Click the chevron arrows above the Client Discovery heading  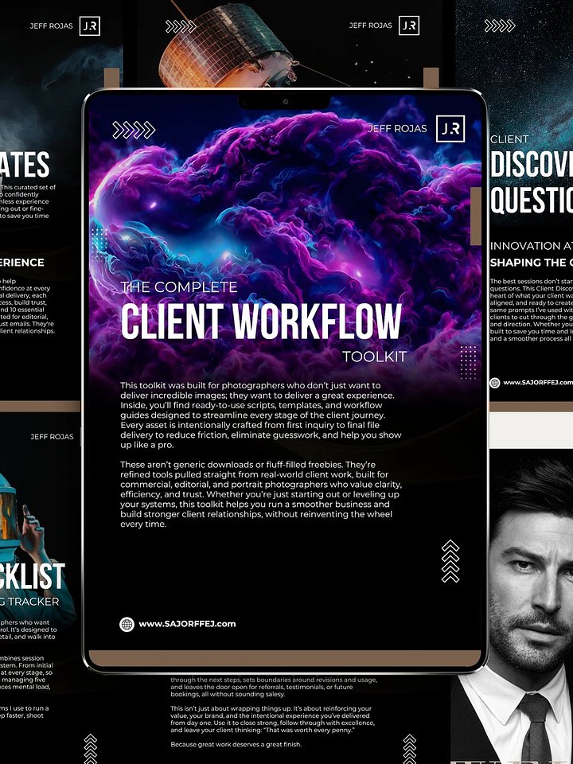[500, 25]
